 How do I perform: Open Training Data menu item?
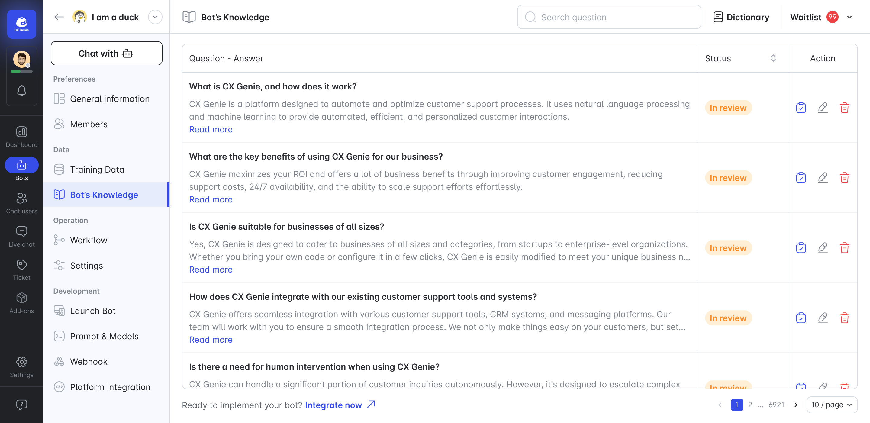[97, 169]
